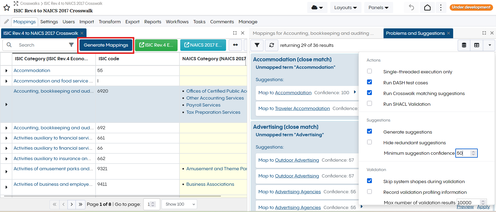Open the Layouts dropdown
Screen dimensions: 496x212
tap(345, 7)
